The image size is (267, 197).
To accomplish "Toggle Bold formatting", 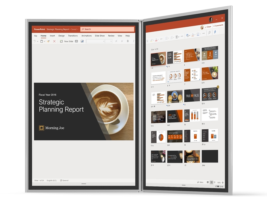I will pyautogui.click(x=128, y=41).
